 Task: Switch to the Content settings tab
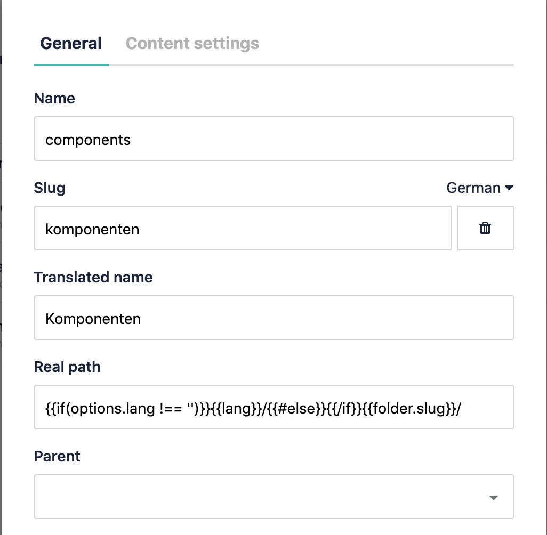[x=192, y=43]
